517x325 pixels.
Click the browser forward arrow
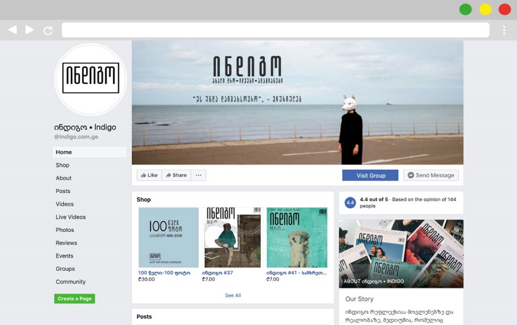pyautogui.click(x=30, y=30)
